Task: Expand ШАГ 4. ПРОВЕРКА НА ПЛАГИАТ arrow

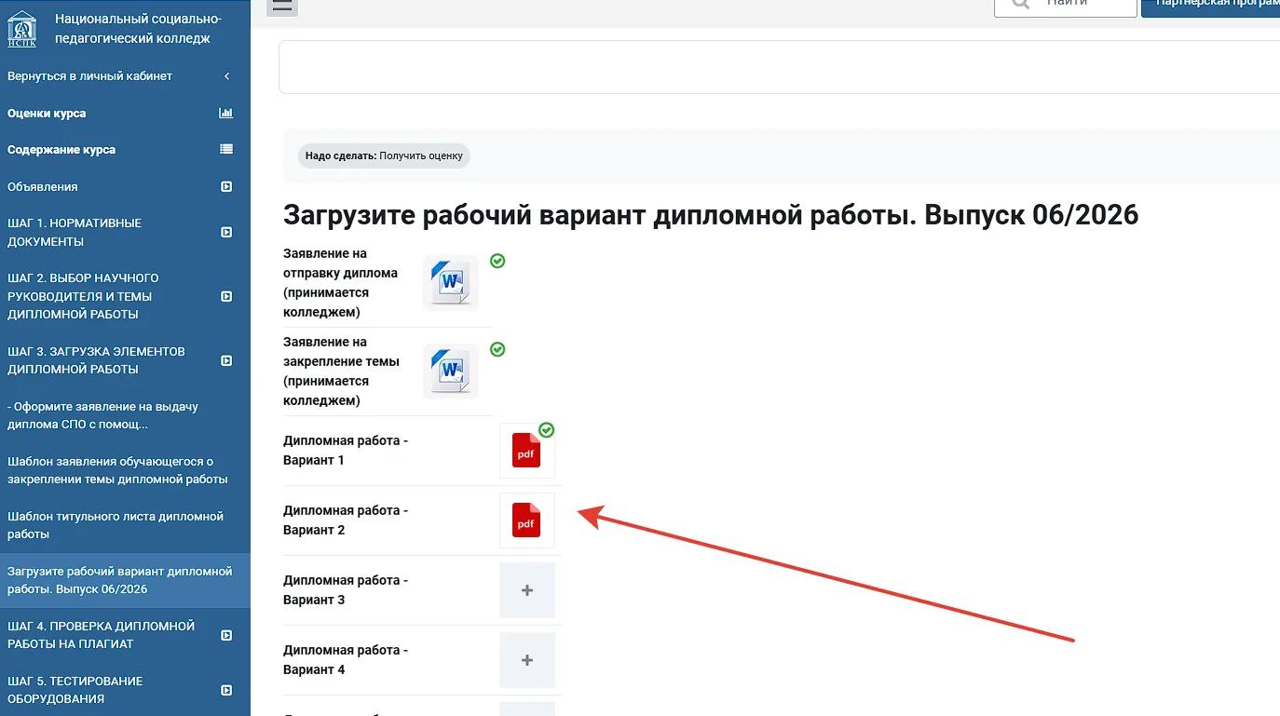Action: coord(226,635)
